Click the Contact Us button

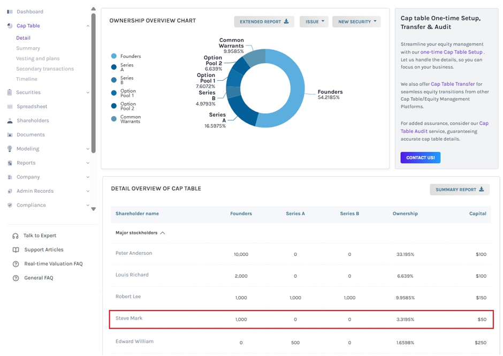point(420,157)
